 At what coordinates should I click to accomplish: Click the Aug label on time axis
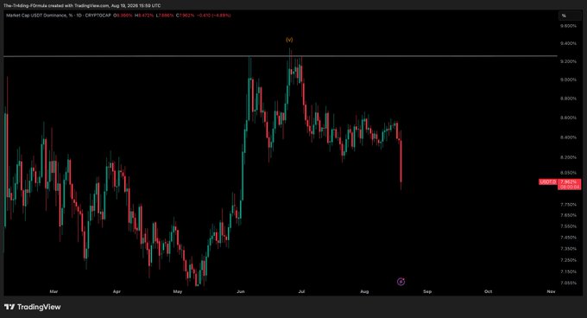[364, 291]
